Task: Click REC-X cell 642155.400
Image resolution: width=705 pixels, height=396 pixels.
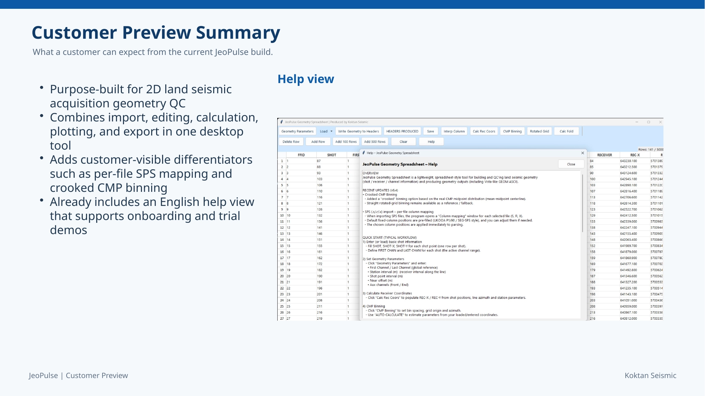Action: pyautogui.click(x=635, y=234)
